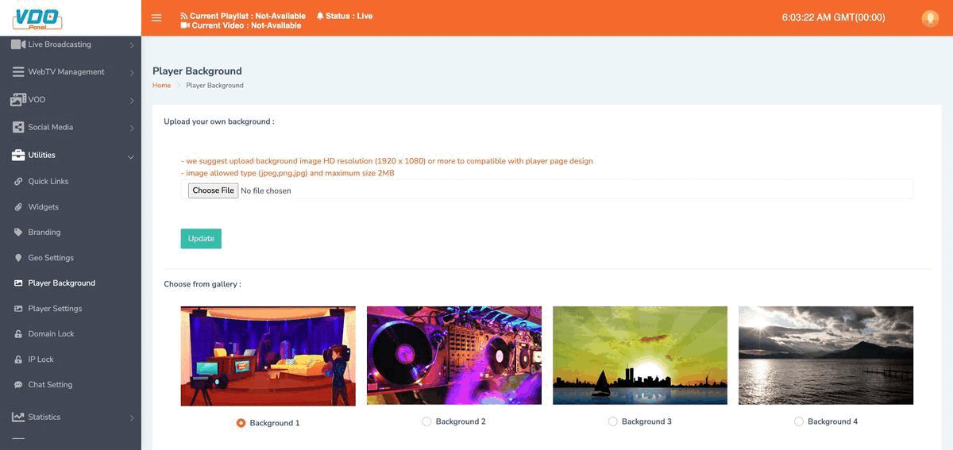
Task: Open IP Lock menu item
Action: pyautogui.click(x=41, y=360)
